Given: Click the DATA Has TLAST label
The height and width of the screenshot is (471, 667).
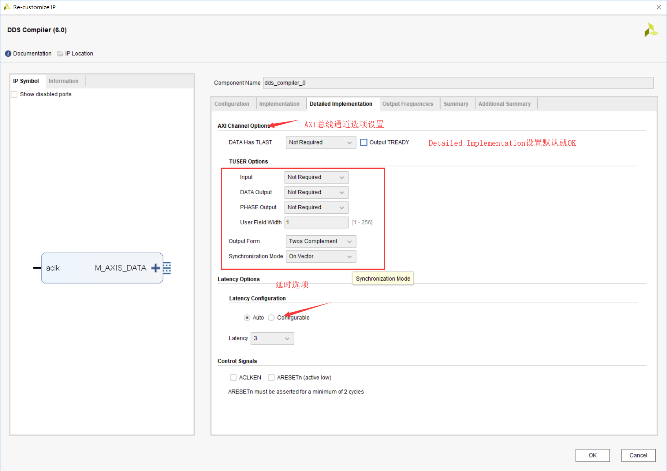Looking at the screenshot, I should point(250,142).
